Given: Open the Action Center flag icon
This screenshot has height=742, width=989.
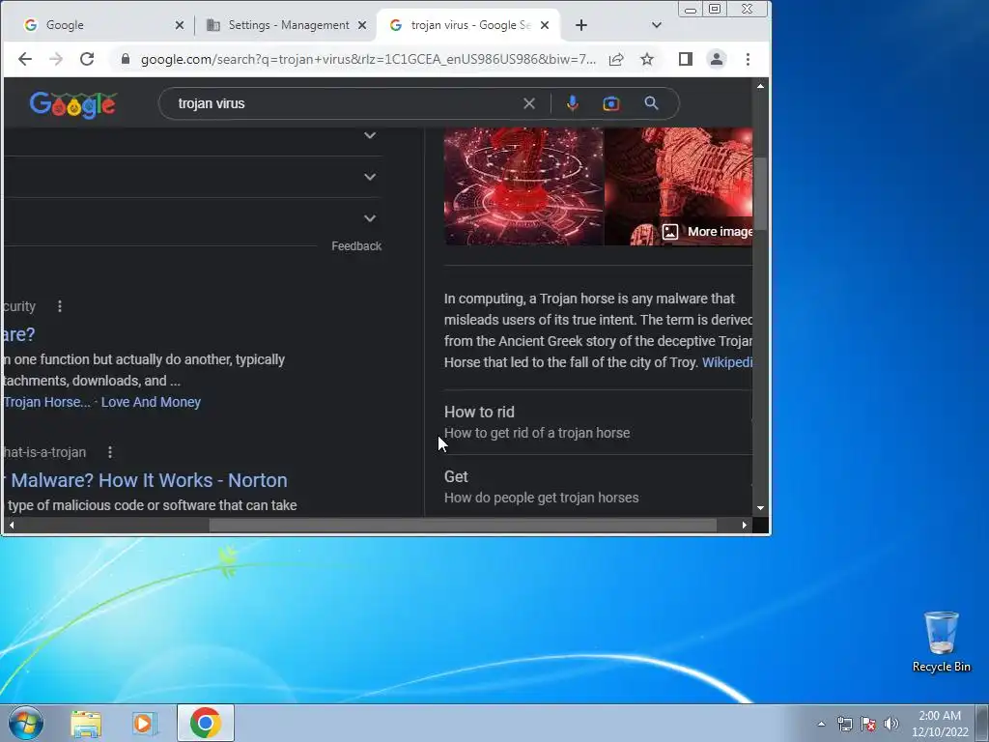Looking at the screenshot, I should coord(868,724).
